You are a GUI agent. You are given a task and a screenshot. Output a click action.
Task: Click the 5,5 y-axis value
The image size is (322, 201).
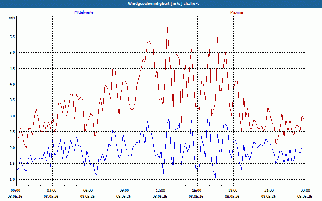12,37
